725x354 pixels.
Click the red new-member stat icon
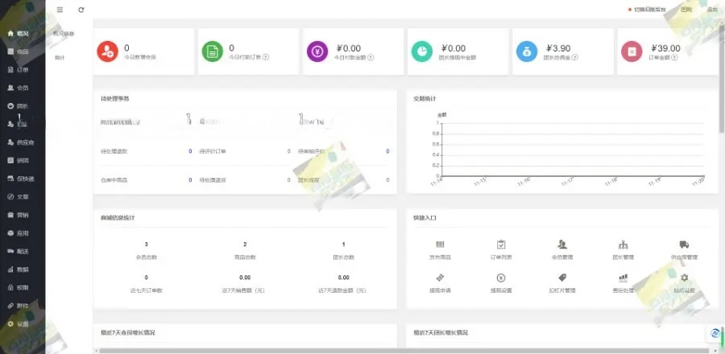(106, 51)
